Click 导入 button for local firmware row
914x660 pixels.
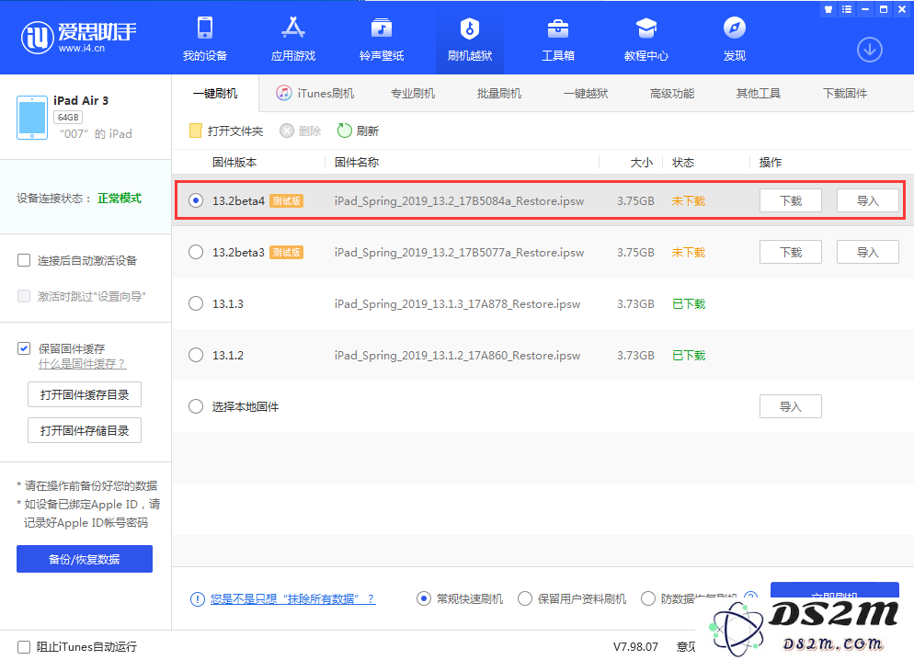(x=791, y=406)
